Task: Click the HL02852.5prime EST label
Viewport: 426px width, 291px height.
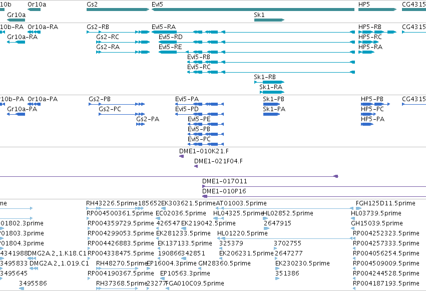Action: click(x=288, y=213)
